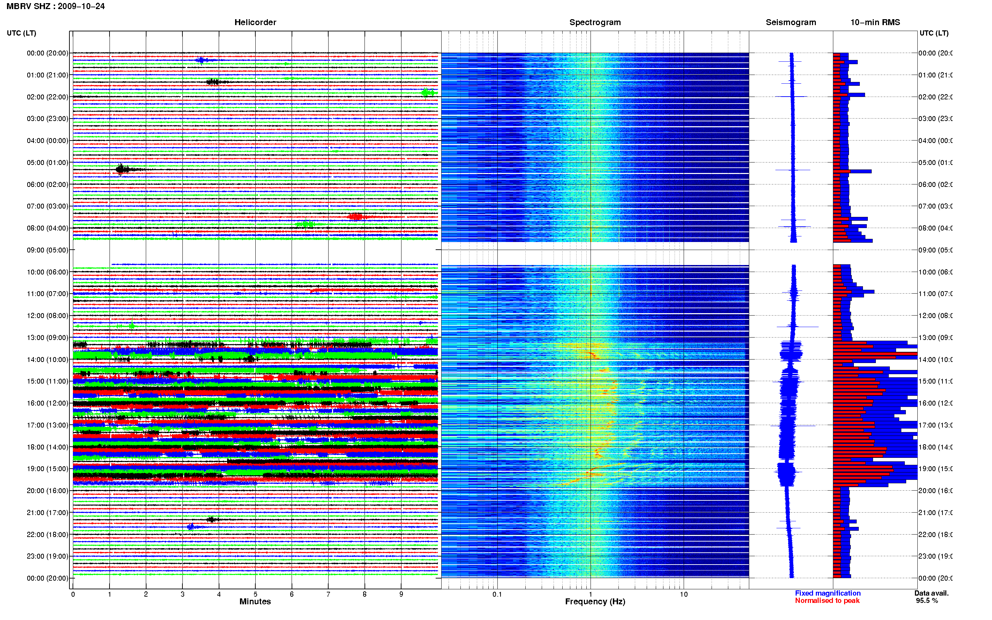Click left time label 22:00 (18:00)
Screen dimensions: 992x620
(47, 534)
